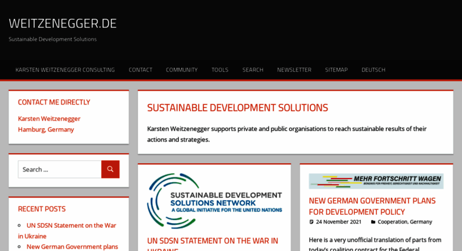Click the Contact Me Directly widget heading

(54, 102)
